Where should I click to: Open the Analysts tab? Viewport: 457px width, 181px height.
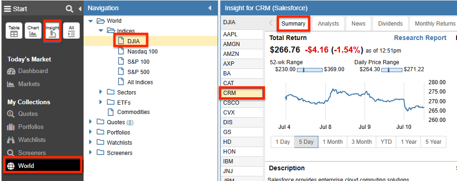tap(329, 24)
